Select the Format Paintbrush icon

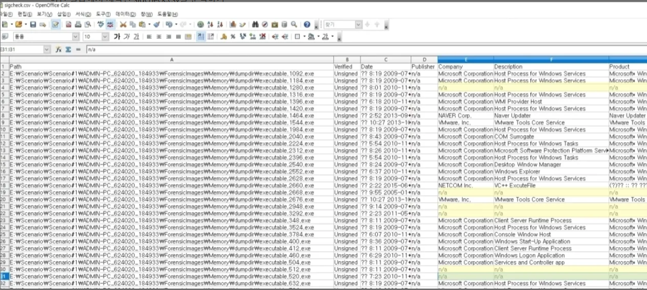(x=157, y=24)
